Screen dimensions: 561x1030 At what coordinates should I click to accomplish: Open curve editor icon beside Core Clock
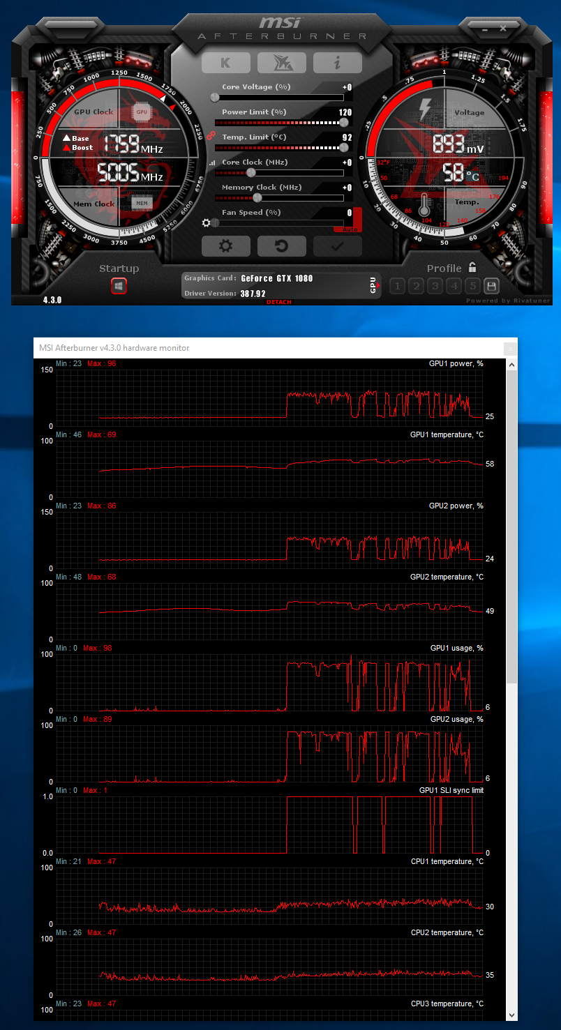(x=211, y=162)
